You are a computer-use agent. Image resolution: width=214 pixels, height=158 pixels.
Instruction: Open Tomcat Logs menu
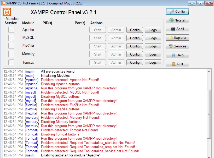pyautogui.click(x=153, y=62)
